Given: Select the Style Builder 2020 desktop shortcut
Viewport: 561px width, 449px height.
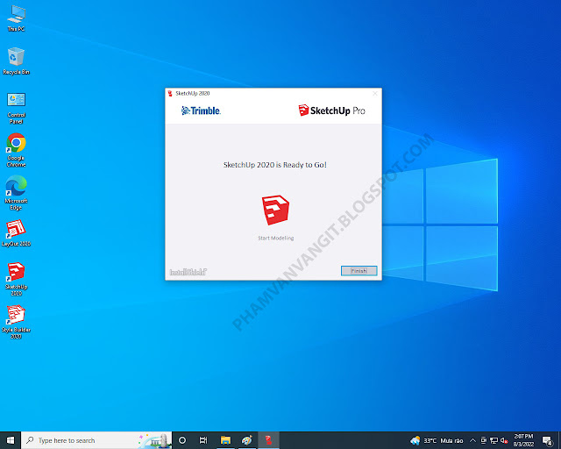Looking at the screenshot, I should pos(16,322).
